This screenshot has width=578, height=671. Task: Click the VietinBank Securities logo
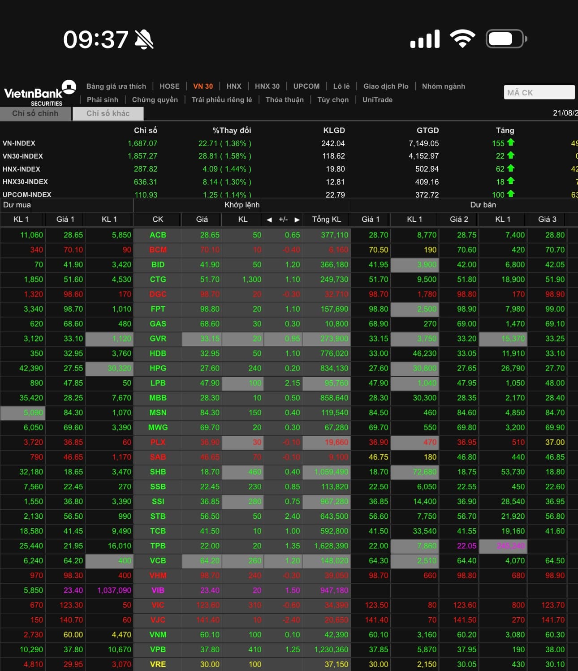40,93
